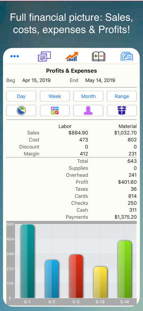Screen dimensions: 143x311
Task: Select the rising bar chart icon
Action: tap(72, 57)
